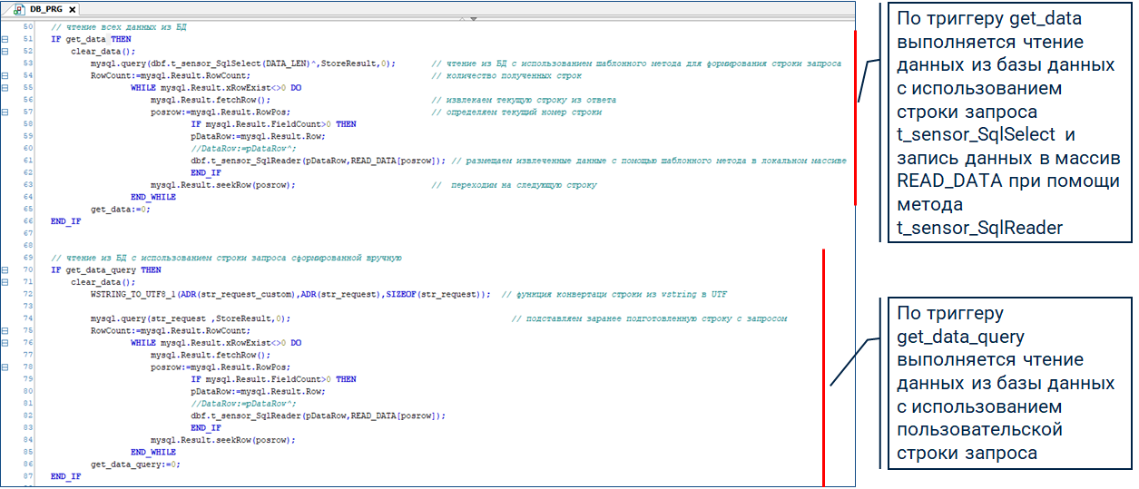The width and height of the screenshot is (1139, 489).
Task: Collapse fold marker at line 52
Action: coord(5,52)
